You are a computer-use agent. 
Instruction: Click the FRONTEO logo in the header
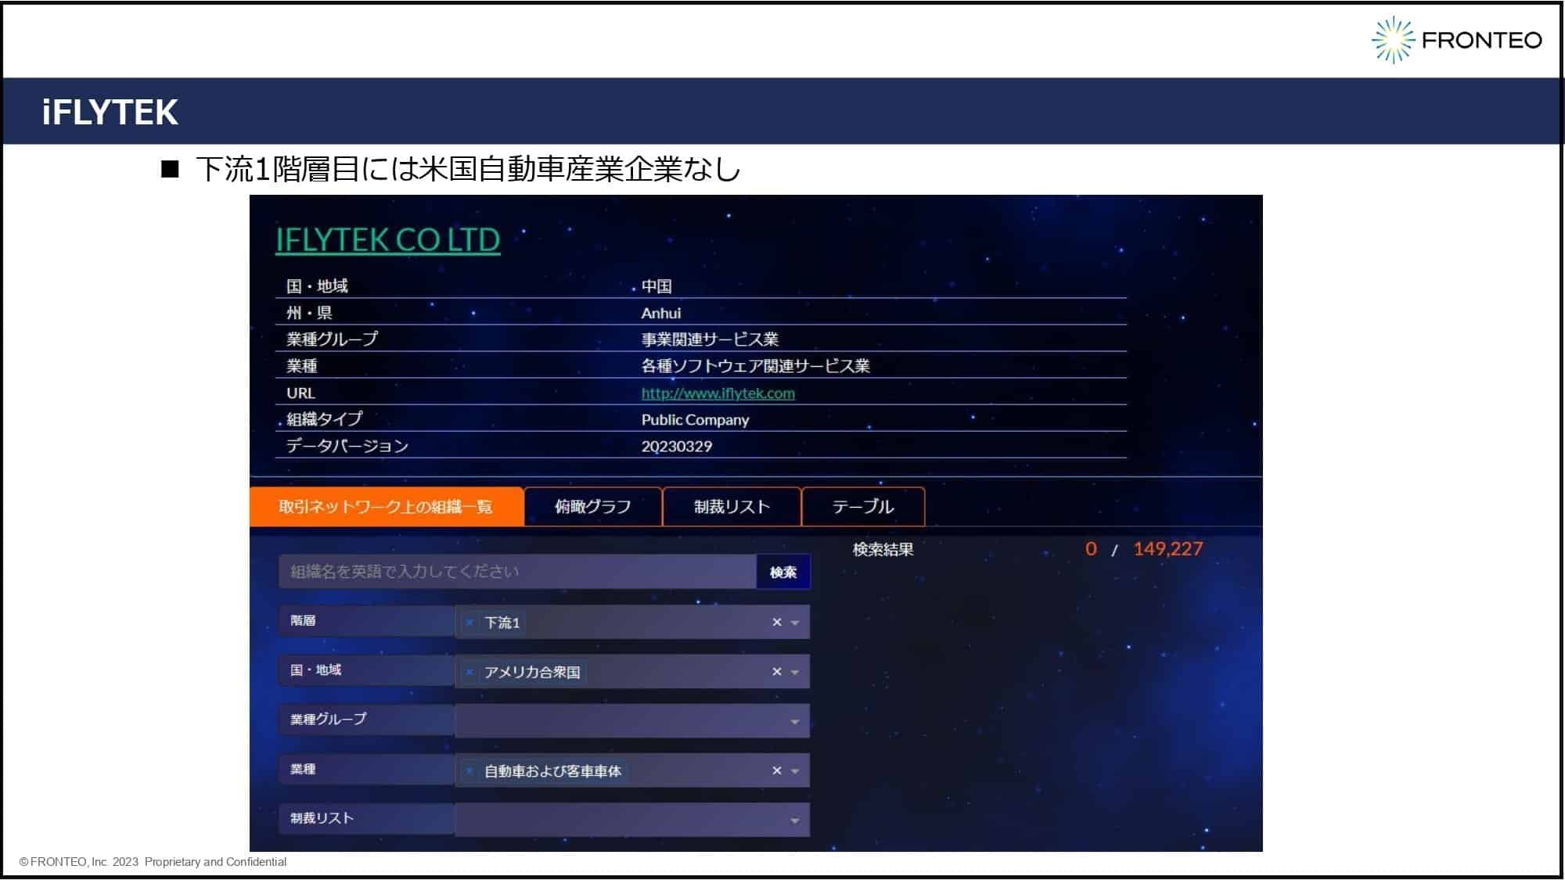[x=1457, y=40]
